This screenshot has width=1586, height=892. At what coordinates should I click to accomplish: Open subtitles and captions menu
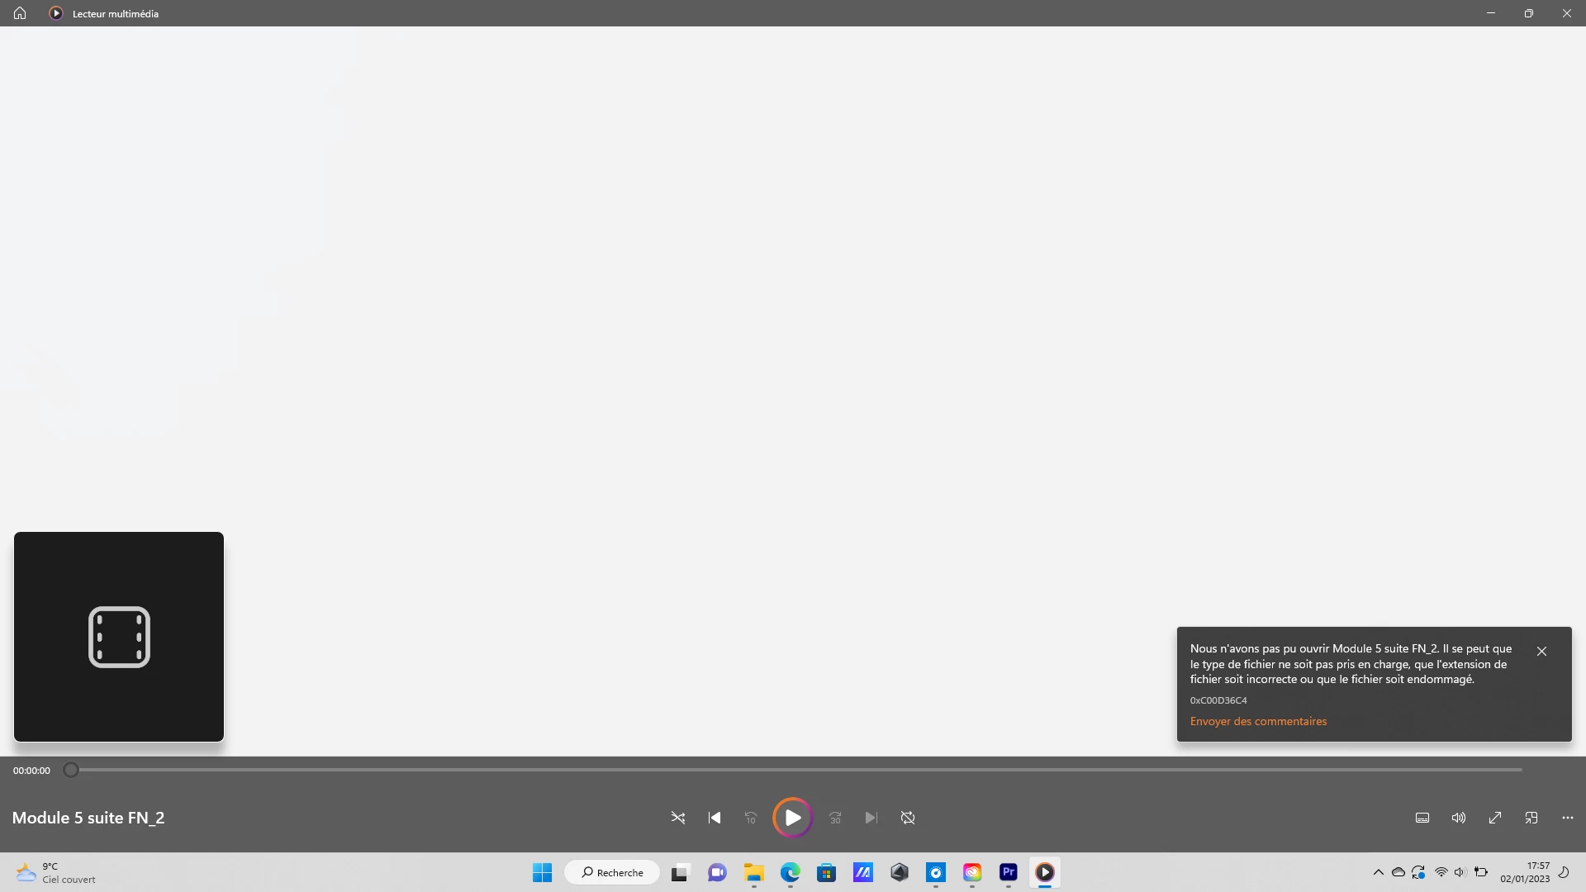[1422, 818]
